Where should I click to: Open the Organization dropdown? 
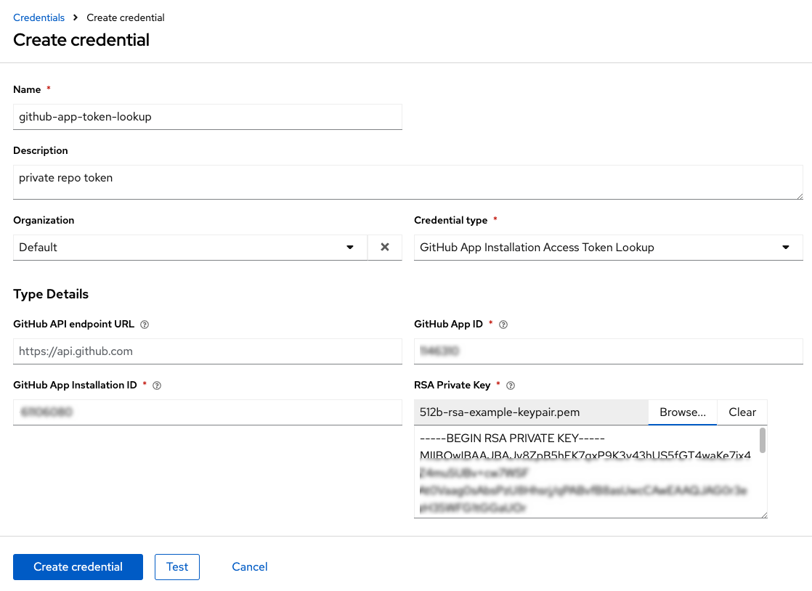[190, 248]
